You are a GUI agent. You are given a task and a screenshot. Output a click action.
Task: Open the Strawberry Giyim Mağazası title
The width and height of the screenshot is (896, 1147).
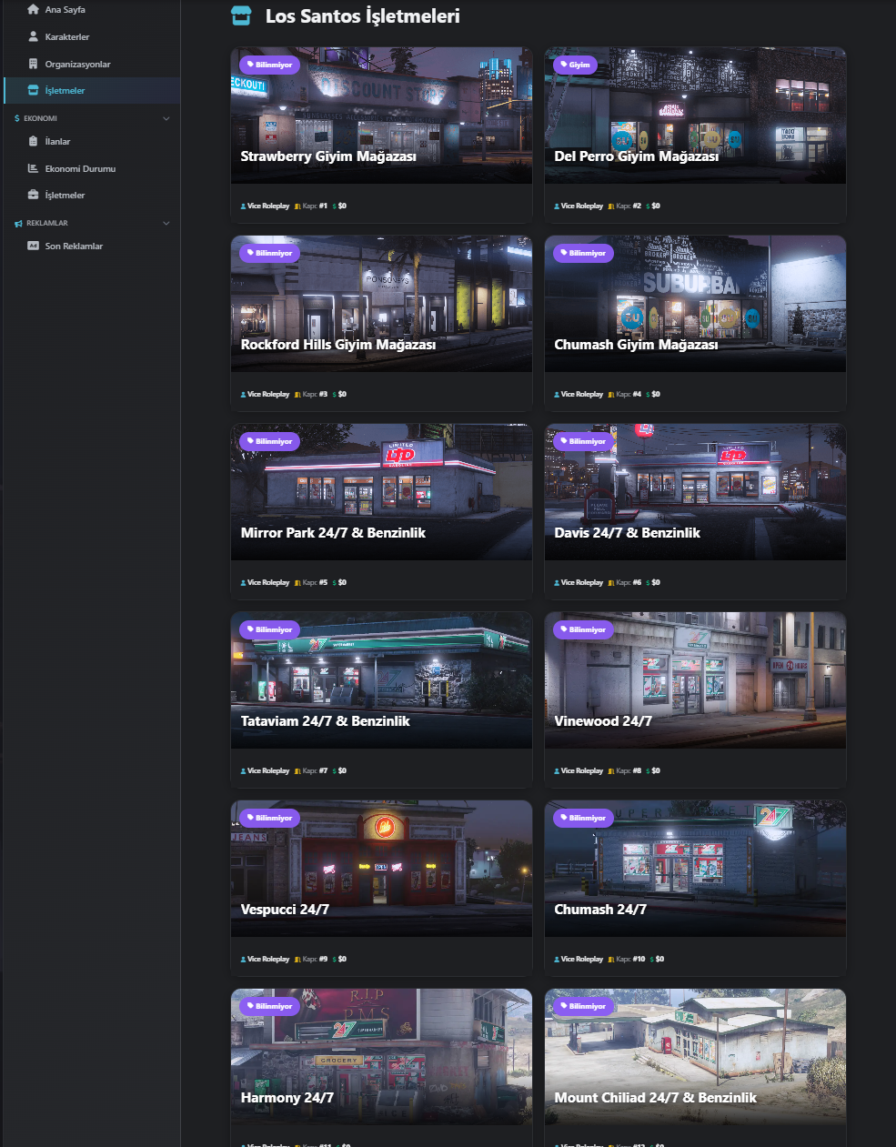pos(328,156)
